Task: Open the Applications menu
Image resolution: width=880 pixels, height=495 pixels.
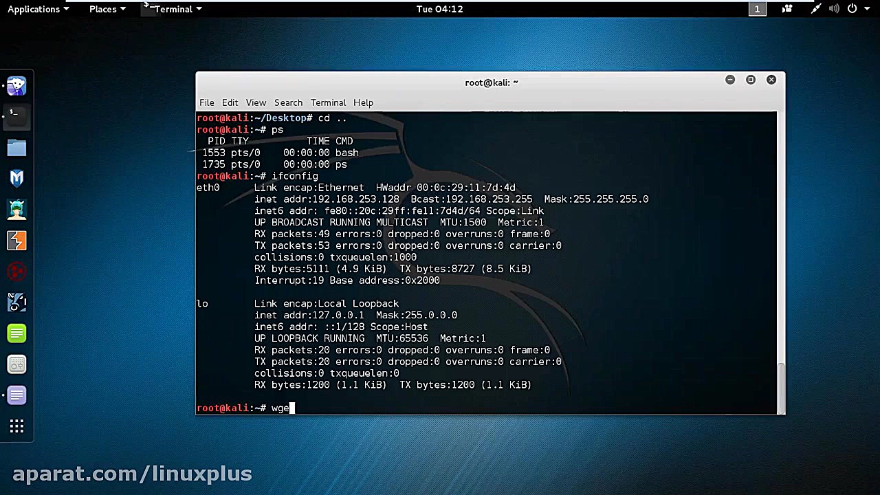Action: point(38,9)
